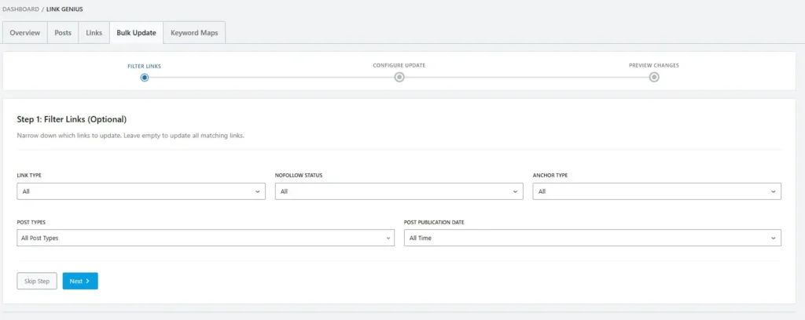Expand the Nofollow Status dropdown
The height and width of the screenshot is (320, 805).
(399, 191)
